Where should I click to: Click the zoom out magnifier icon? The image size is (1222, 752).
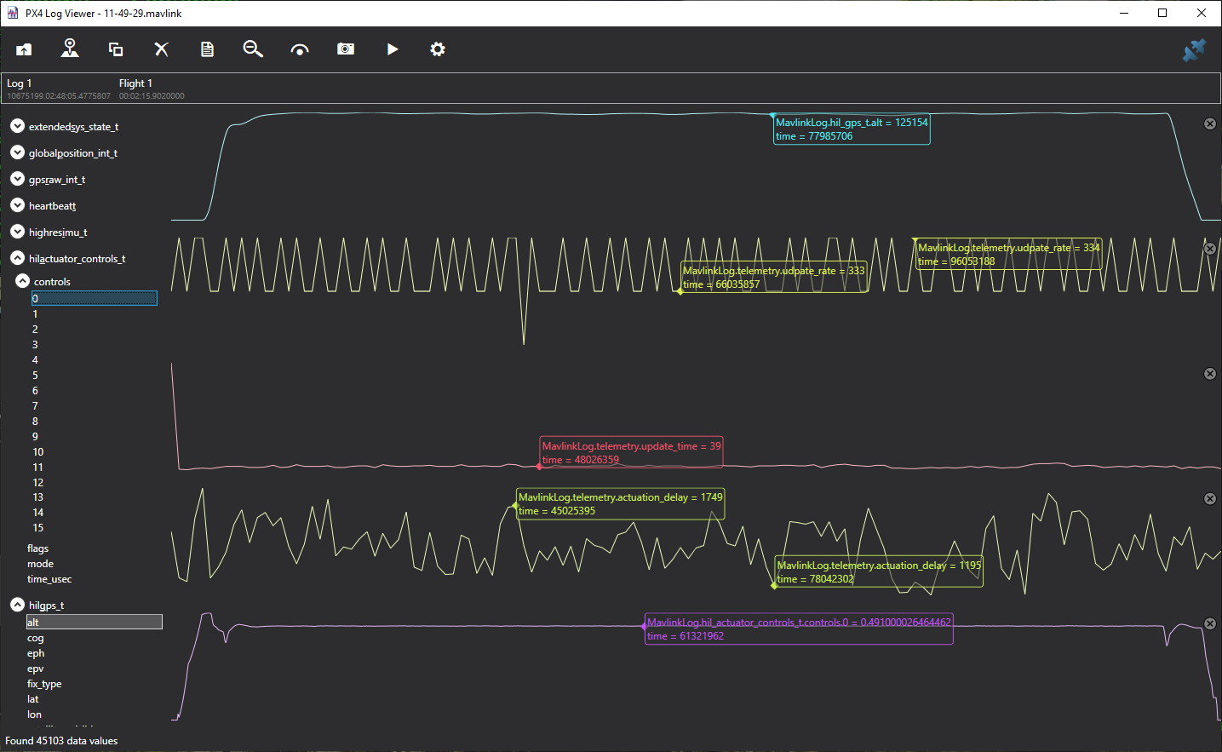click(253, 49)
